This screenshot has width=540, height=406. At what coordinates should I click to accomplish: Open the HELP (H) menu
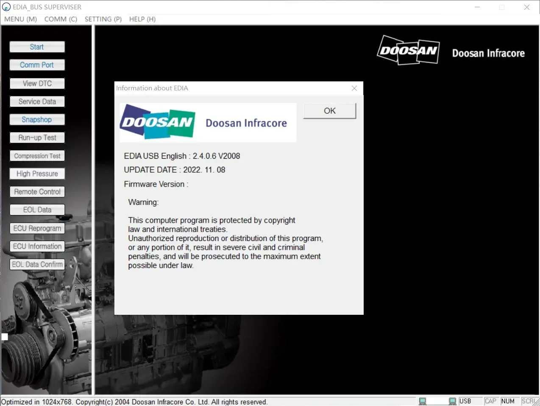pyautogui.click(x=142, y=19)
